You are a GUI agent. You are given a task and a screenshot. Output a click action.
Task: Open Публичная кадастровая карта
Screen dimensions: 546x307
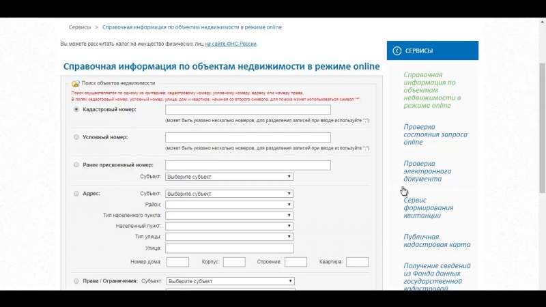[437, 241]
